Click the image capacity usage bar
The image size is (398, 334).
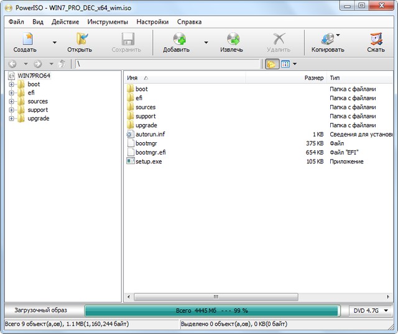tap(211, 310)
